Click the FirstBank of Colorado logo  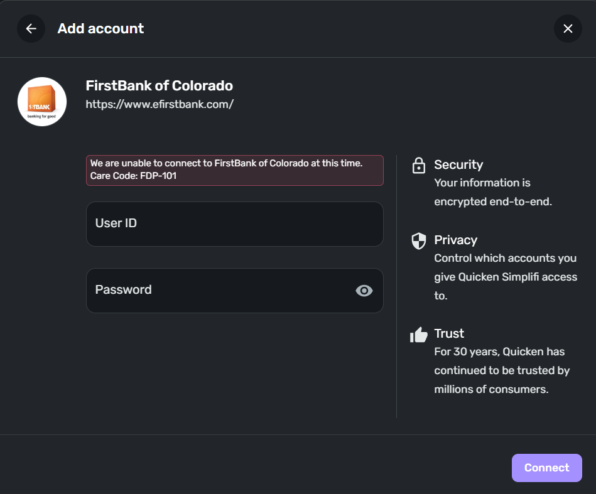tap(42, 102)
